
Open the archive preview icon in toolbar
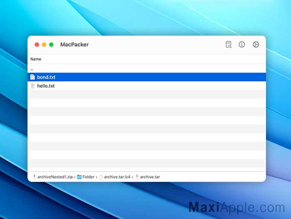point(229,45)
